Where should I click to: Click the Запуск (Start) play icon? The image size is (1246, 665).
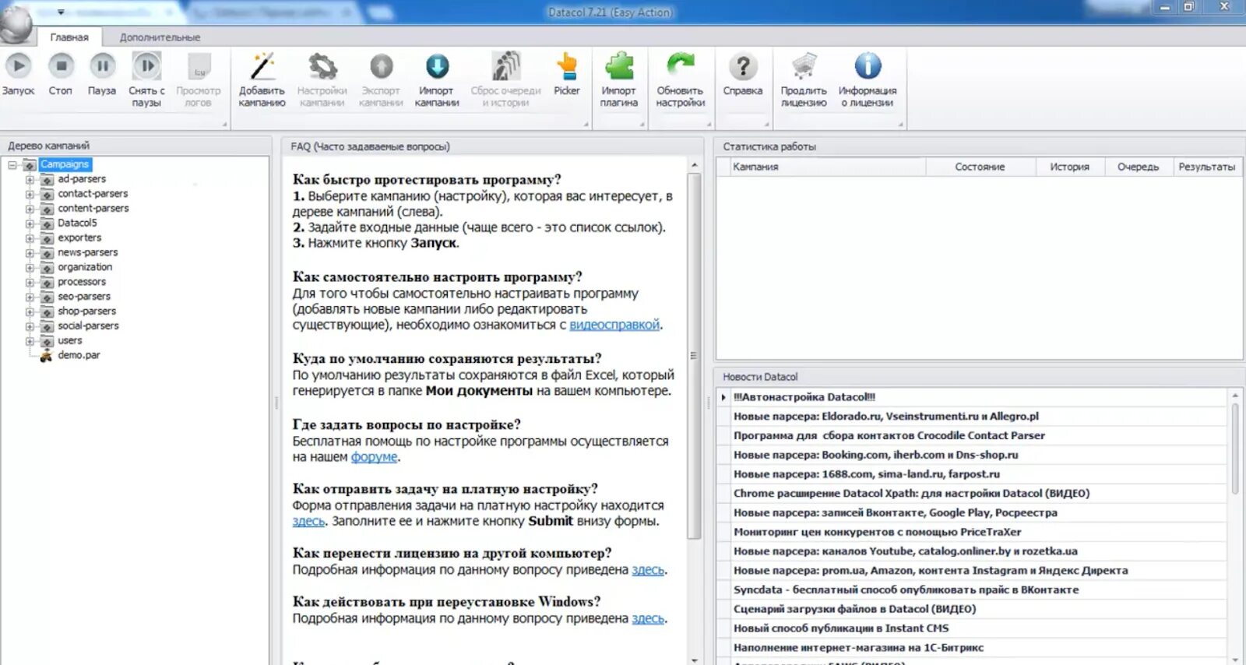(x=19, y=66)
